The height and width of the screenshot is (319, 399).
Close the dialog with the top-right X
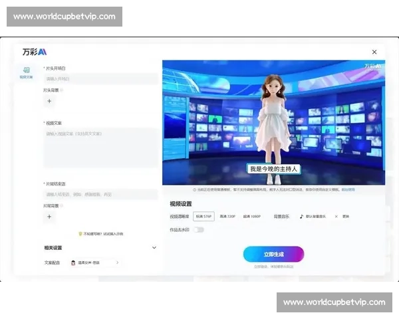click(374, 52)
